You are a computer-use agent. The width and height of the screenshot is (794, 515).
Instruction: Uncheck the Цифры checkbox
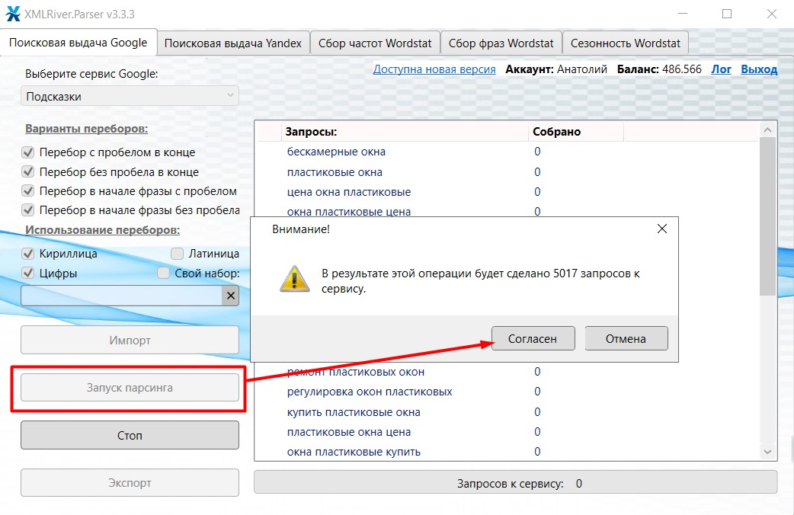[x=29, y=273]
